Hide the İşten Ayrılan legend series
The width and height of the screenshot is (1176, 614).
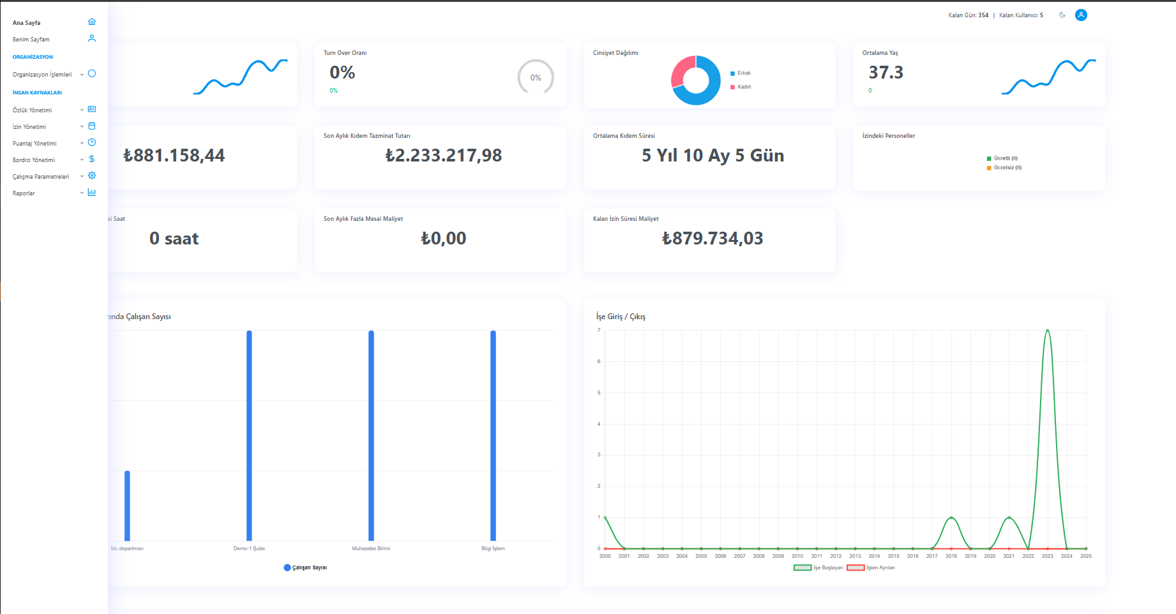pos(856,567)
